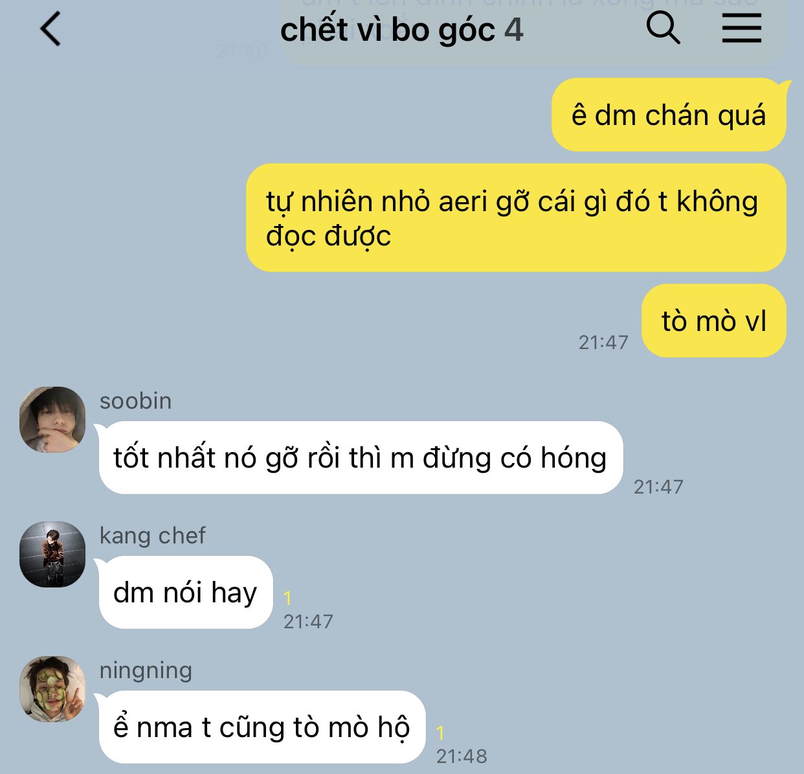Click the soobin sender name label

coord(135,401)
